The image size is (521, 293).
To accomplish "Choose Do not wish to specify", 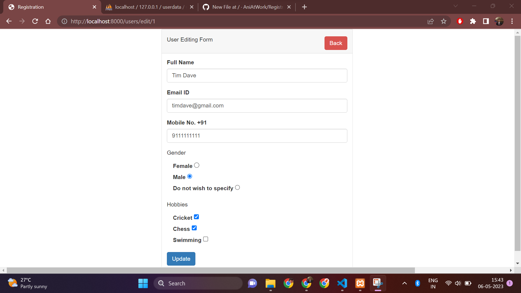I will (x=237, y=187).
